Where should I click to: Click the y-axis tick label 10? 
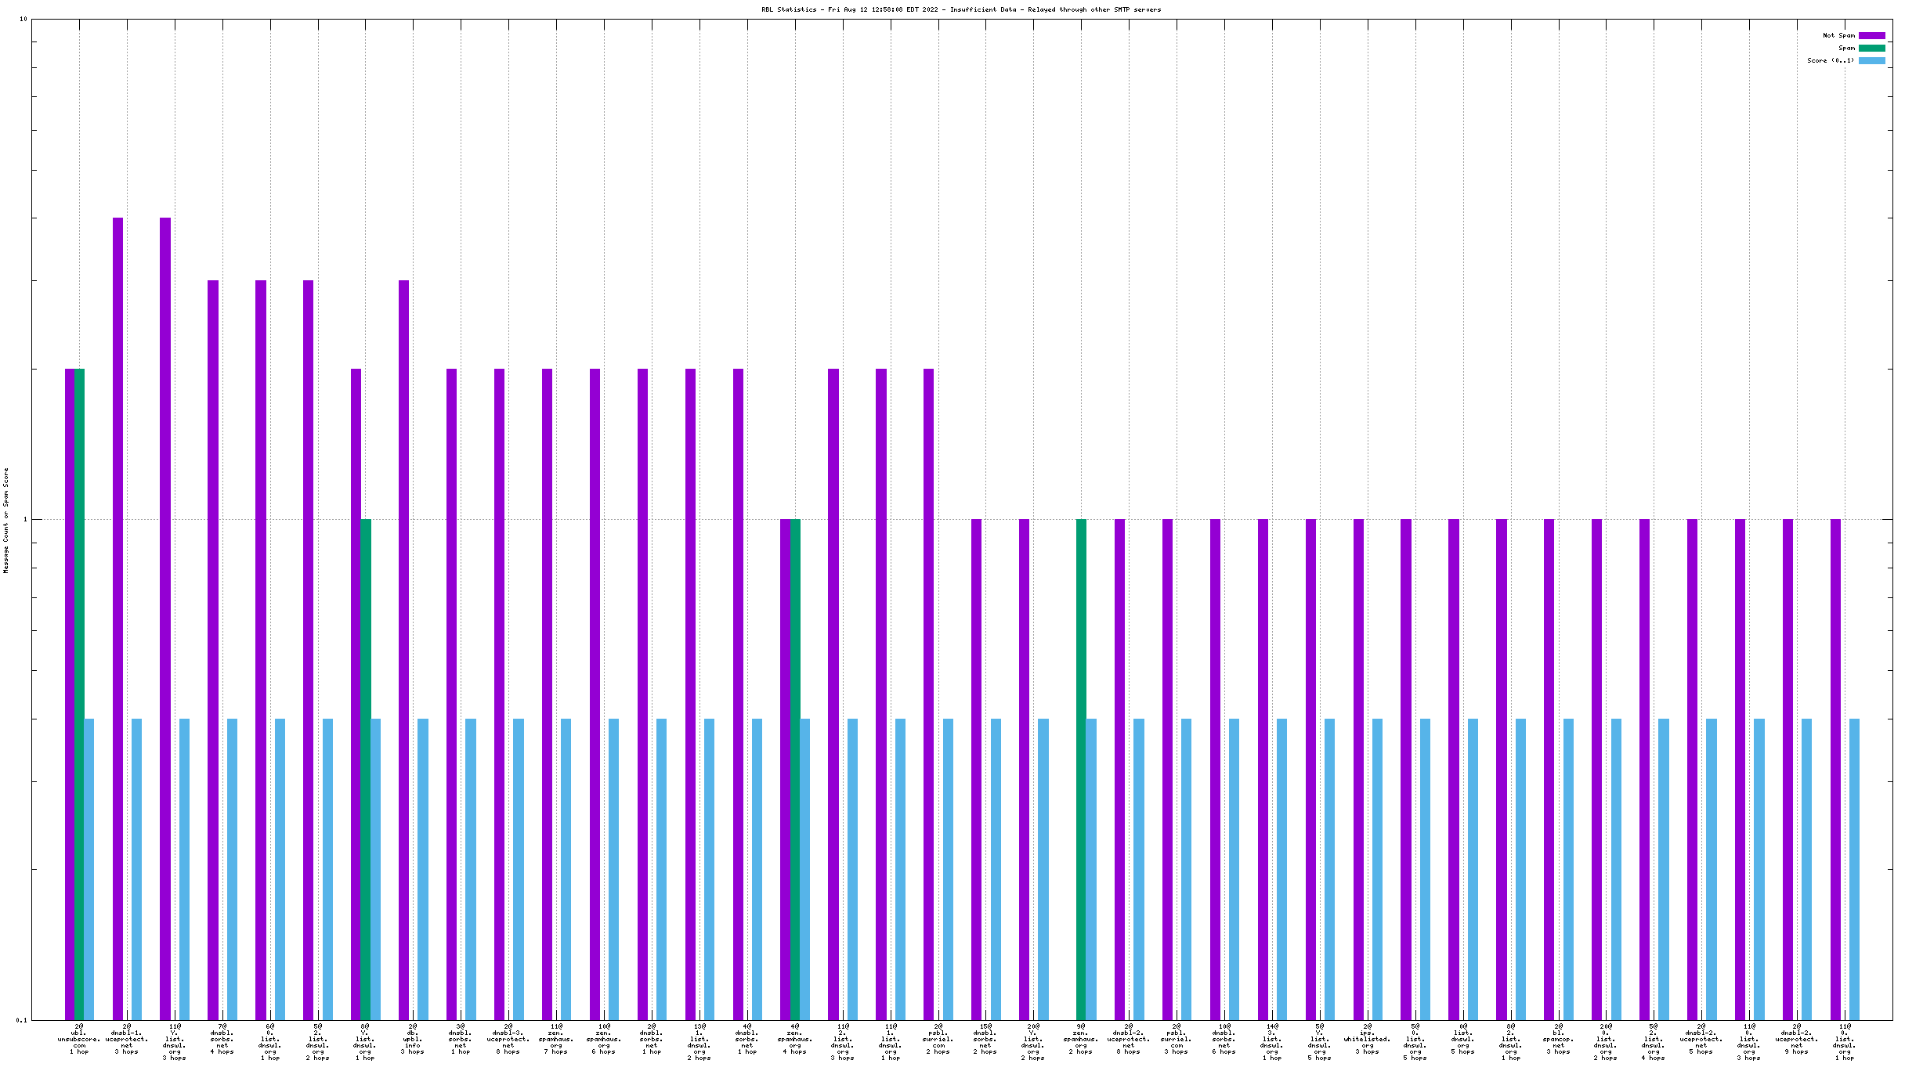[x=23, y=19]
